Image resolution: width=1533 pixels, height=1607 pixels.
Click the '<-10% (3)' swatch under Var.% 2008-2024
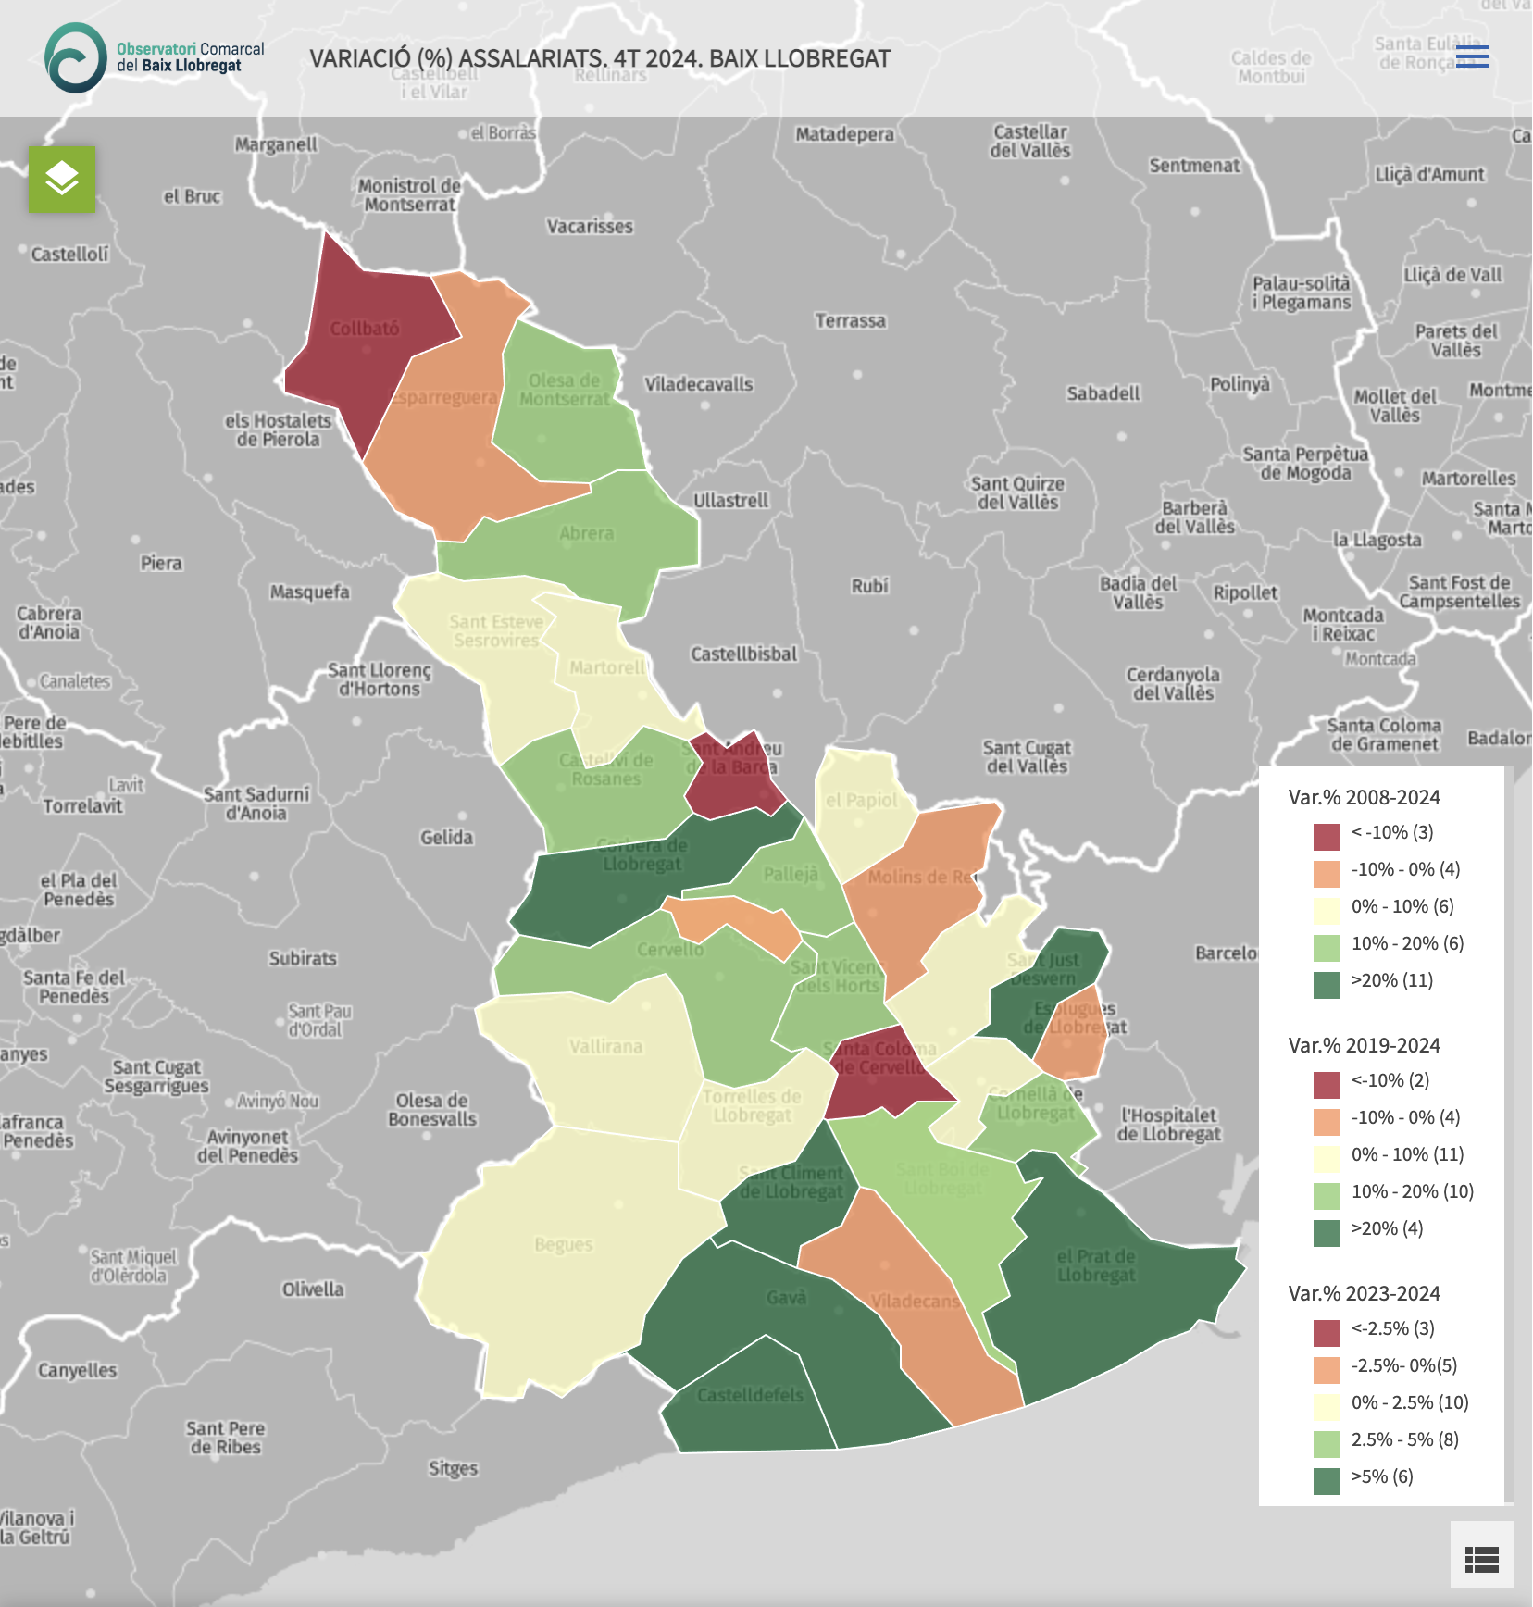[1327, 836]
